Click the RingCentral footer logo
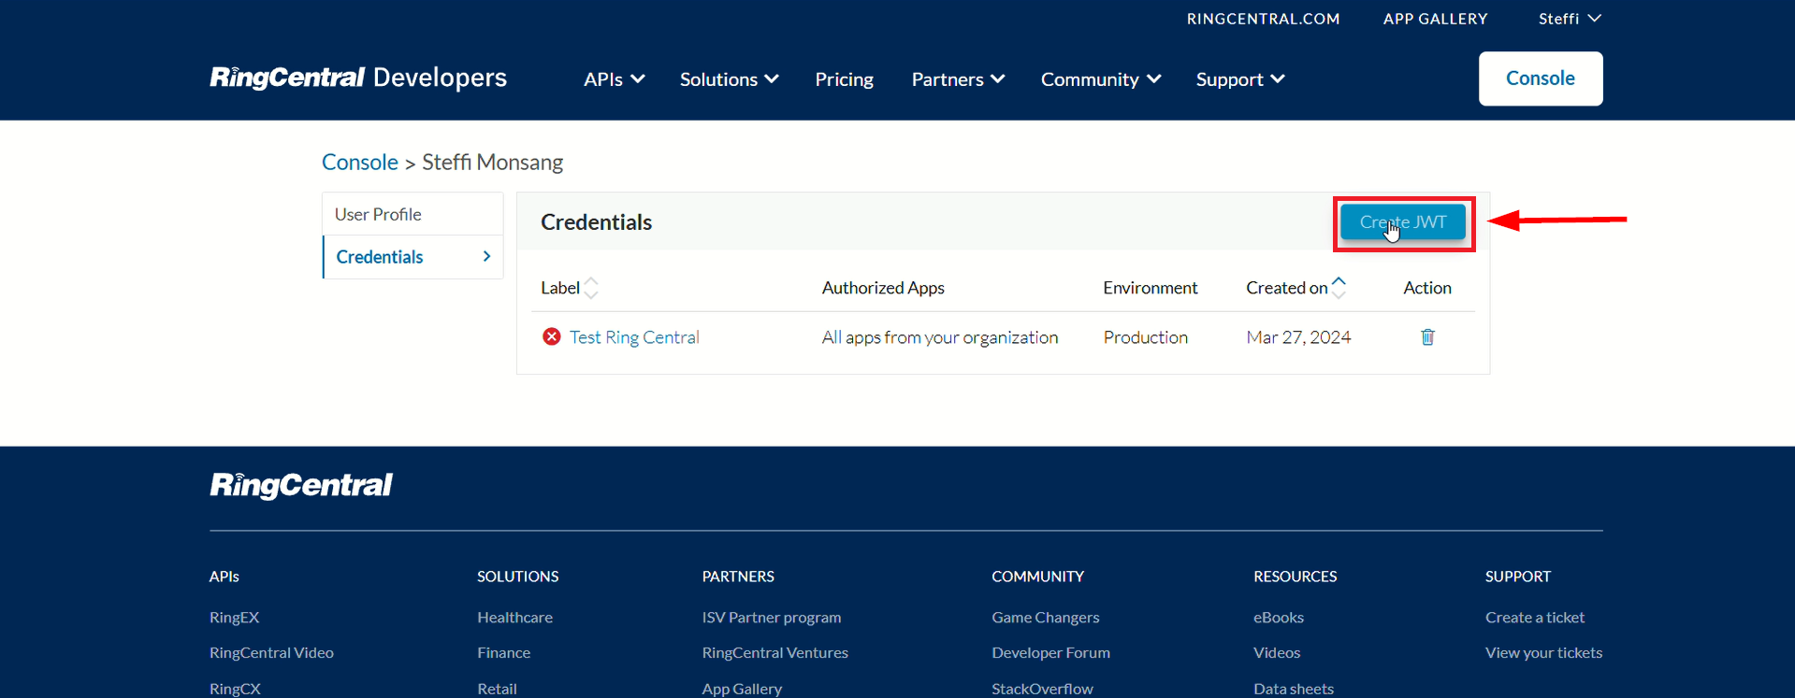The width and height of the screenshot is (1795, 698). point(301,485)
